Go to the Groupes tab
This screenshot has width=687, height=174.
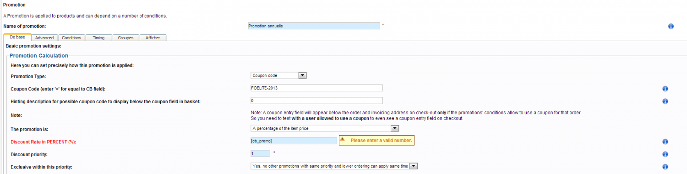coord(125,37)
